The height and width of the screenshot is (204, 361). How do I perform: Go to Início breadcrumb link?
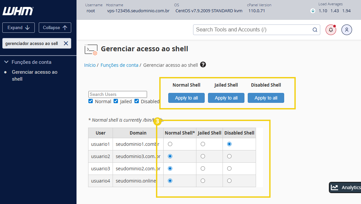(x=90, y=65)
